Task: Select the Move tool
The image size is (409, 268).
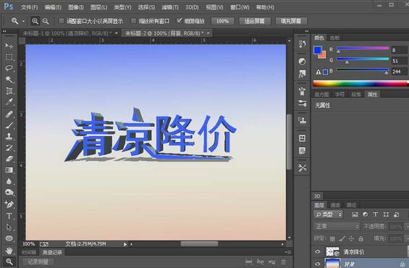Action: (x=9, y=46)
